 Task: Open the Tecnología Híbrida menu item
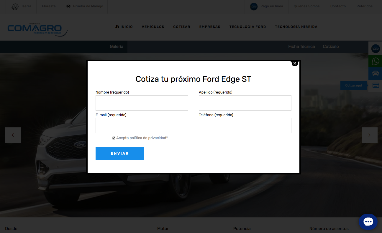coord(296,27)
